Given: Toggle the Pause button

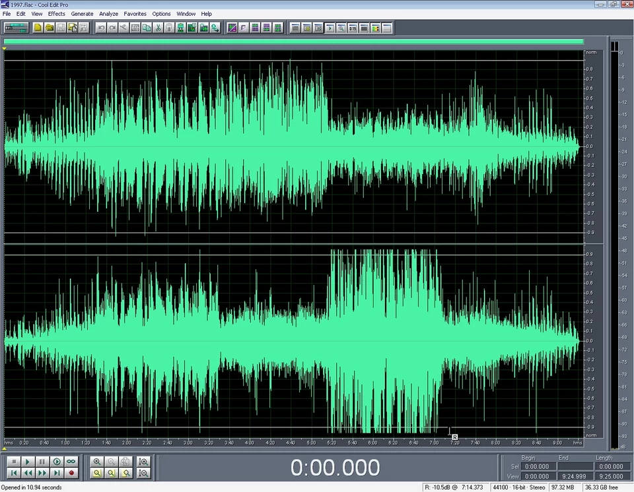Looking at the screenshot, I should click(42, 462).
